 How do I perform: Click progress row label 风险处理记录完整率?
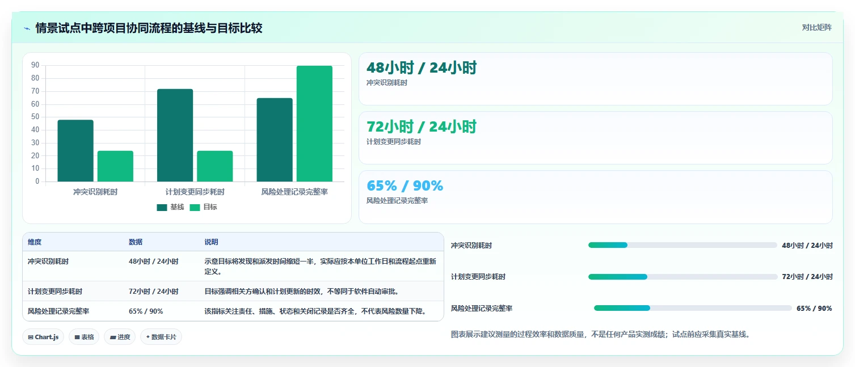(482, 309)
